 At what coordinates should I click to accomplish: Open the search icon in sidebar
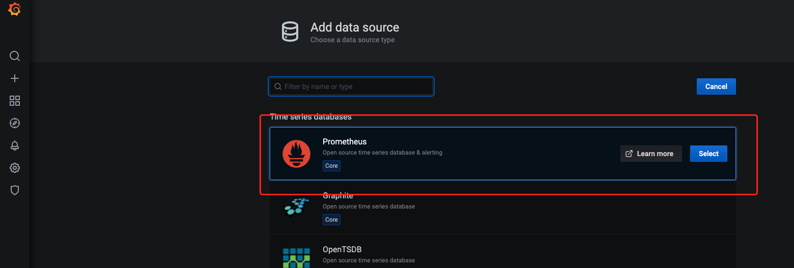click(x=15, y=56)
